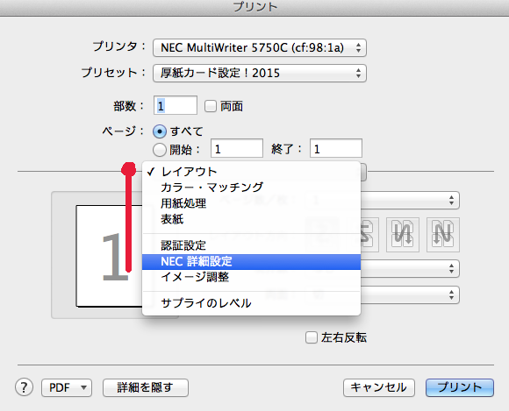Click the blue プリント print button
This screenshot has height=411, width=509.
[460, 387]
